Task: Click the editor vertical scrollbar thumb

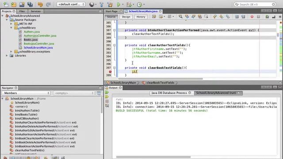Action: pos(278,34)
